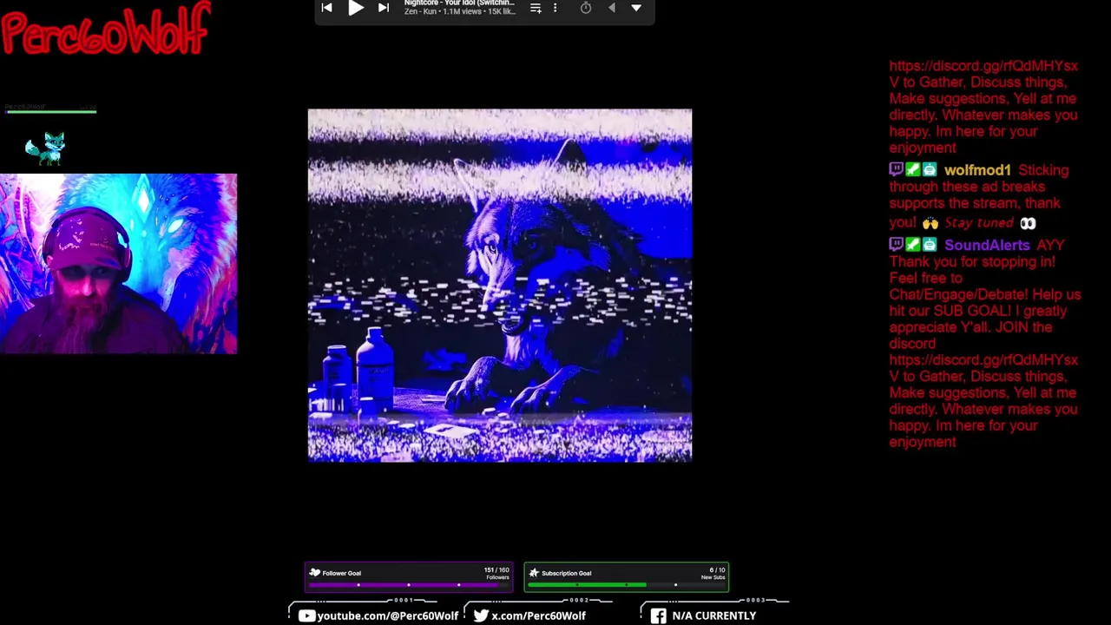
Task: Click the blue wolf artwork video
Action: (500, 285)
